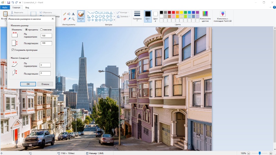The image size is (276, 155).
Task: Click the Cut (Вырезать) command
Action: click(17, 12)
